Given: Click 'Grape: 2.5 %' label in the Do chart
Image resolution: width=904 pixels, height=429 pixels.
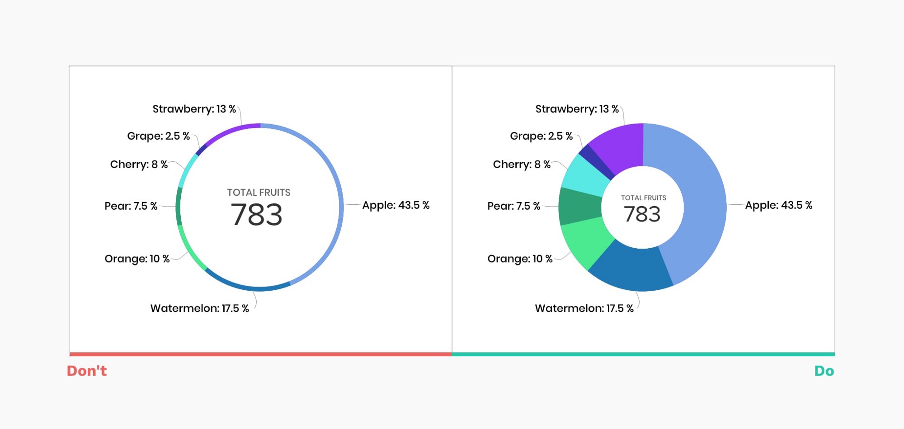Looking at the screenshot, I should click(541, 136).
